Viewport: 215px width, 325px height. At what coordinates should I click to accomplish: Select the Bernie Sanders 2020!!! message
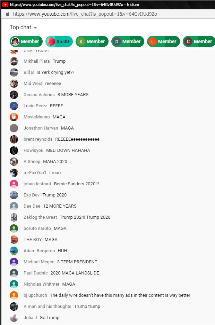[x=76, y=184]
